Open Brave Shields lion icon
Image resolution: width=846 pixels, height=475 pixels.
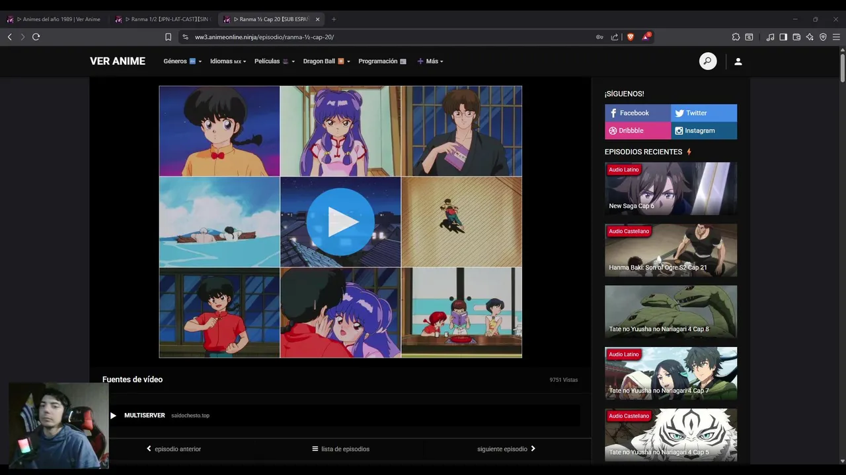click(x=630, y=37)
